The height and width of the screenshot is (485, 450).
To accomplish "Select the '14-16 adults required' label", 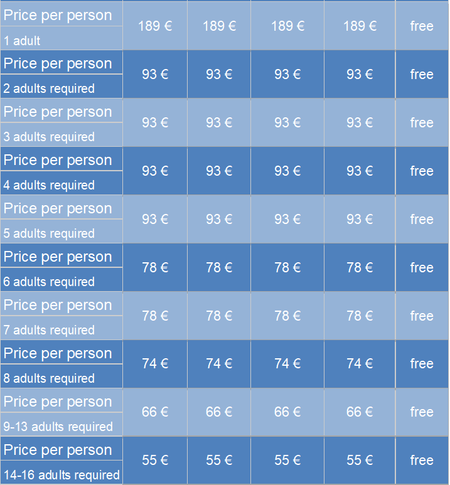I will (x=62, y=475).
